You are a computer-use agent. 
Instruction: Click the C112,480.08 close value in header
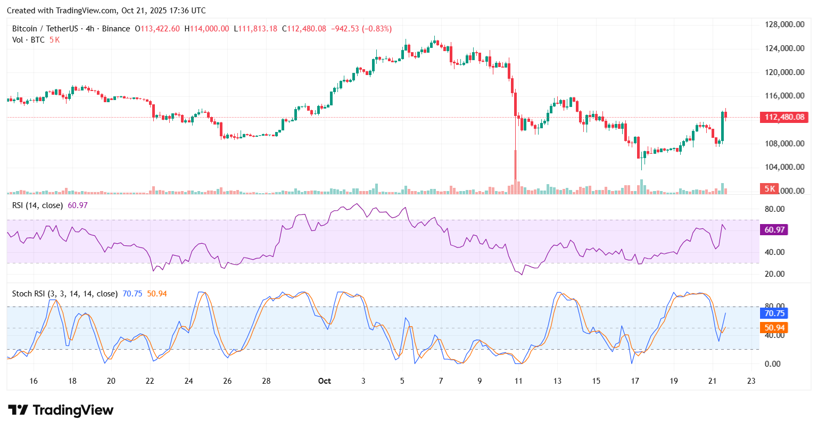point(304,29)
